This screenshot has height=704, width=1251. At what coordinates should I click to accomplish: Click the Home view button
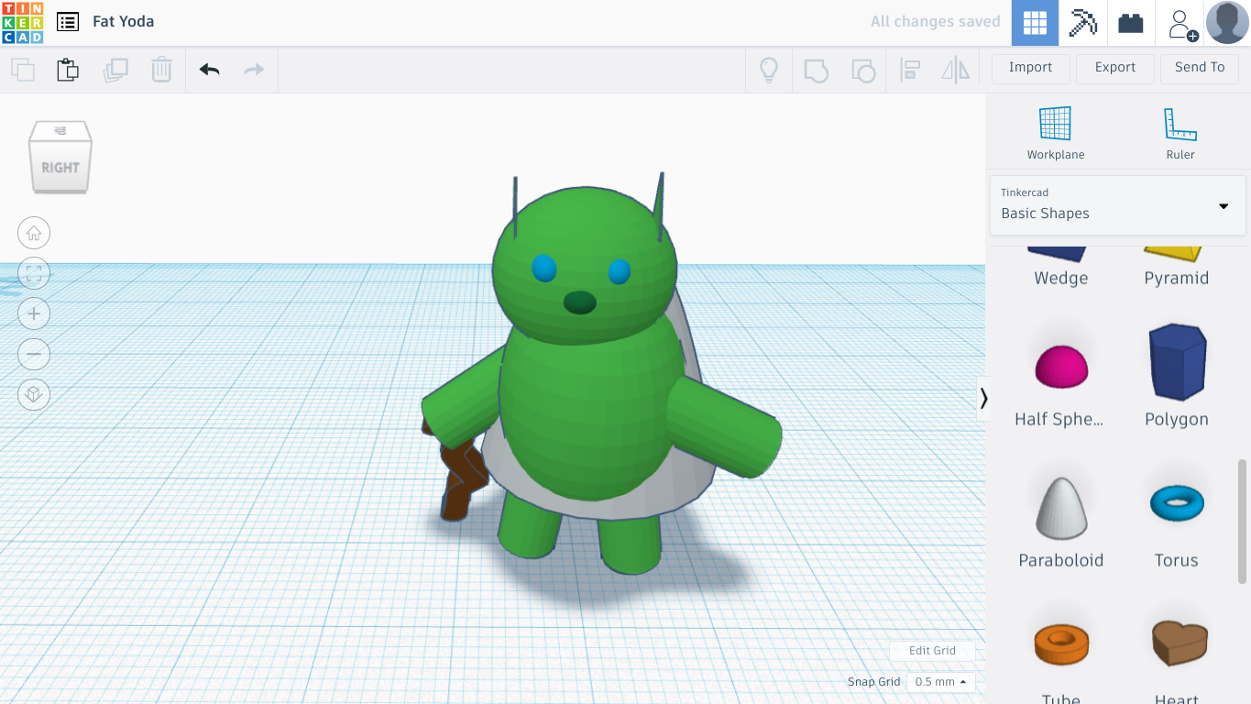point(34,233)
